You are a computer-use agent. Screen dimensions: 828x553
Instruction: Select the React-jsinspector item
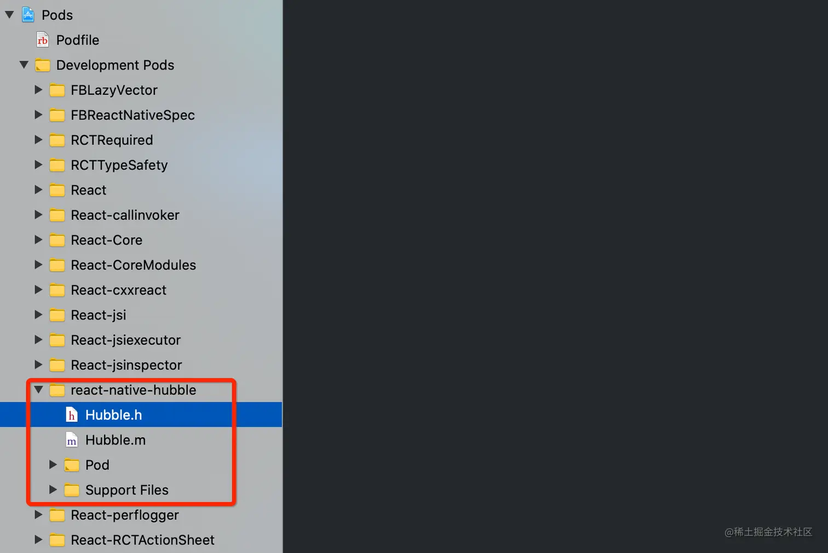coord(126,365)
